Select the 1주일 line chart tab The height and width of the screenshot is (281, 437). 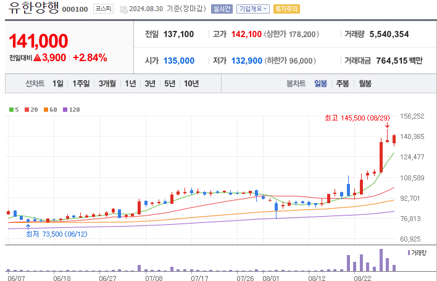tap(81, 83)
